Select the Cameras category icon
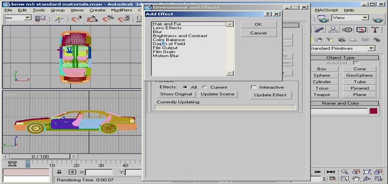This screenshot has height=184, width=388. 341,40
